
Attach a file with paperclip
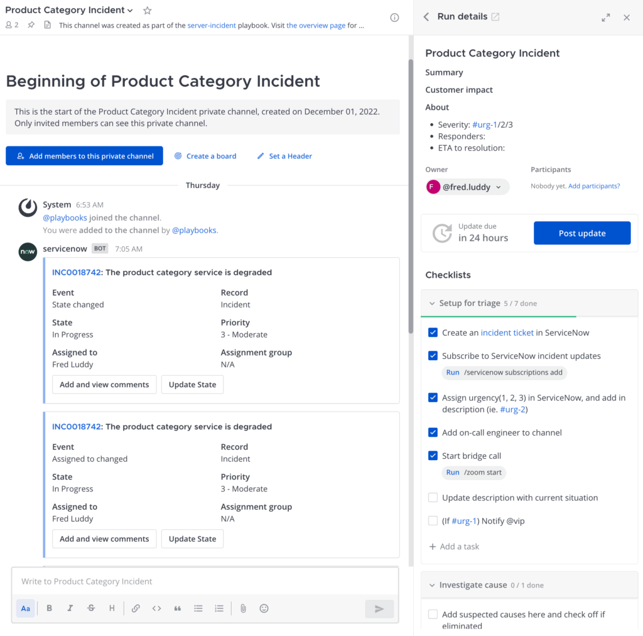click(243, 608)
